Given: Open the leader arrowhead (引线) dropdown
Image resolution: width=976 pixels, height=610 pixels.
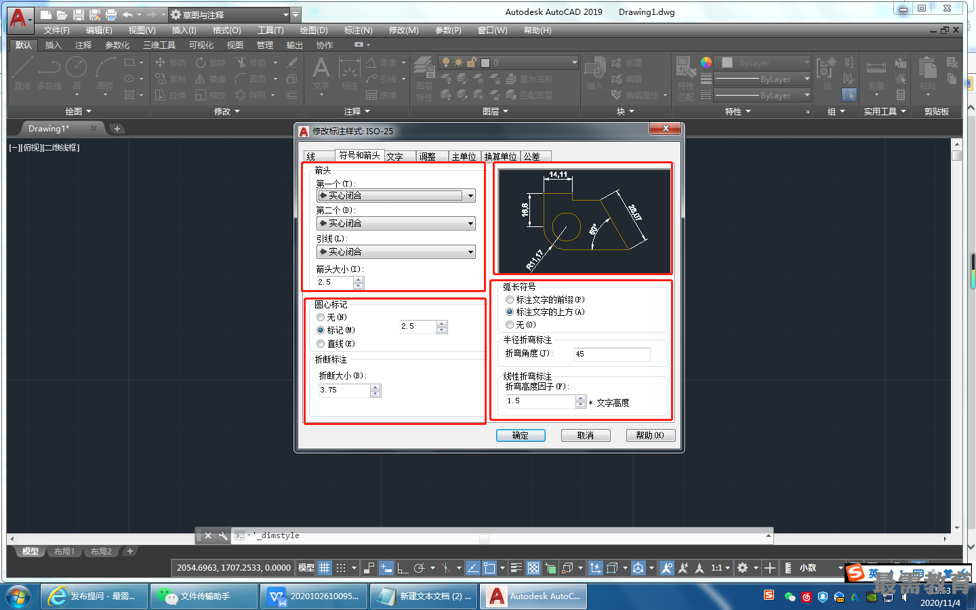Looking at the screenshot, I should click(x=396, y=251).
